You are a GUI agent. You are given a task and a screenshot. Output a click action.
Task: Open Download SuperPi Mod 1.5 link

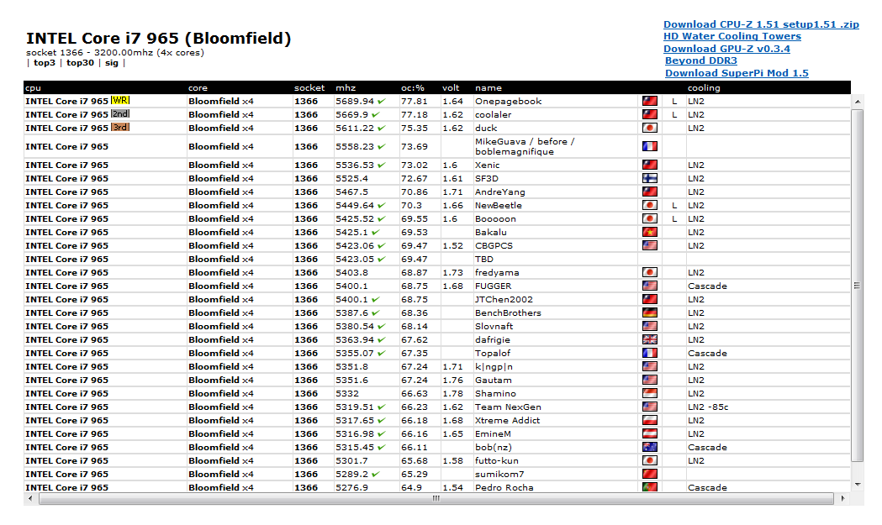point(737,73)
